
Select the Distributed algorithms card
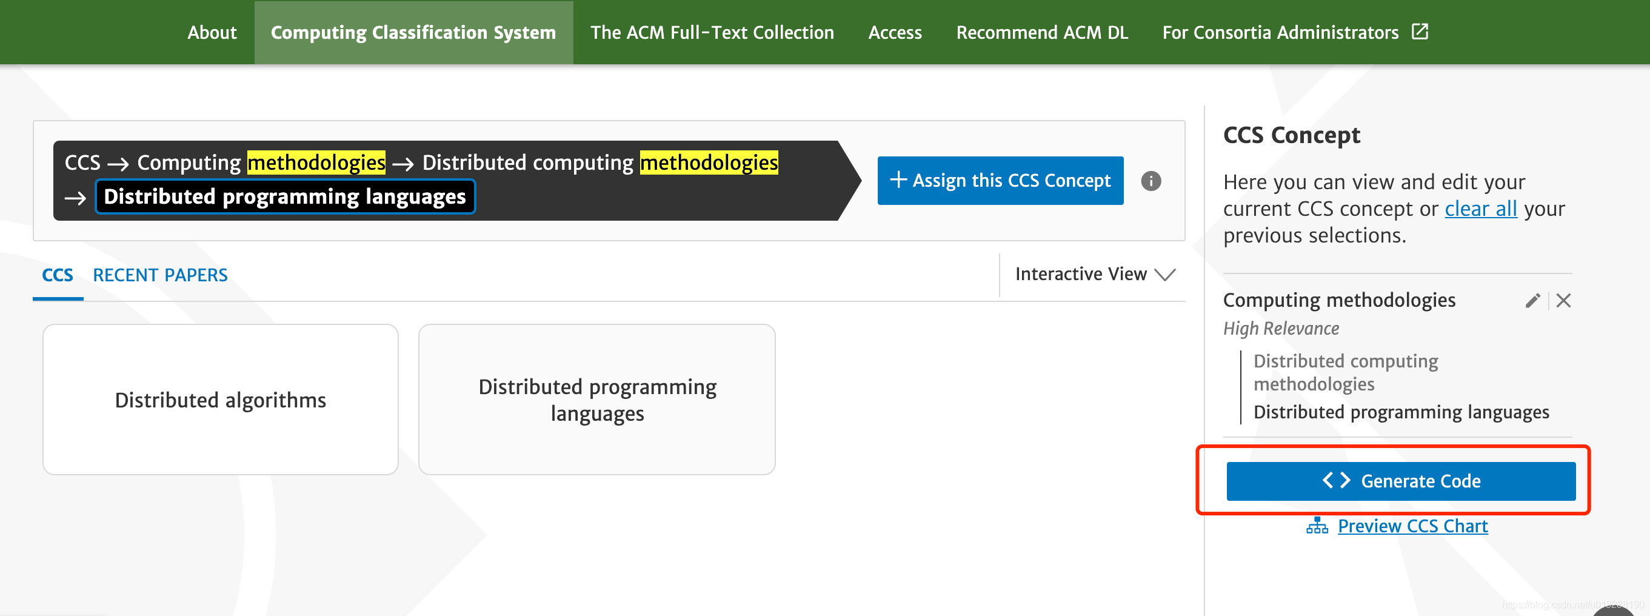220,399
